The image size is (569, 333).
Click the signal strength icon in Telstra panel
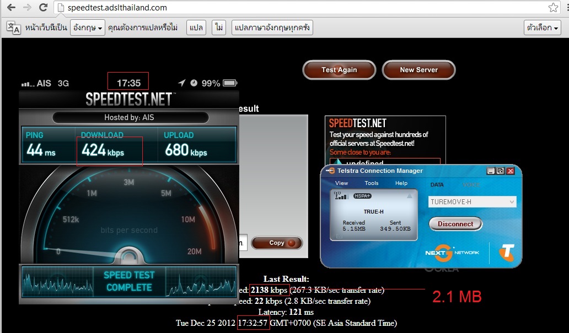[x=341, y=195]
